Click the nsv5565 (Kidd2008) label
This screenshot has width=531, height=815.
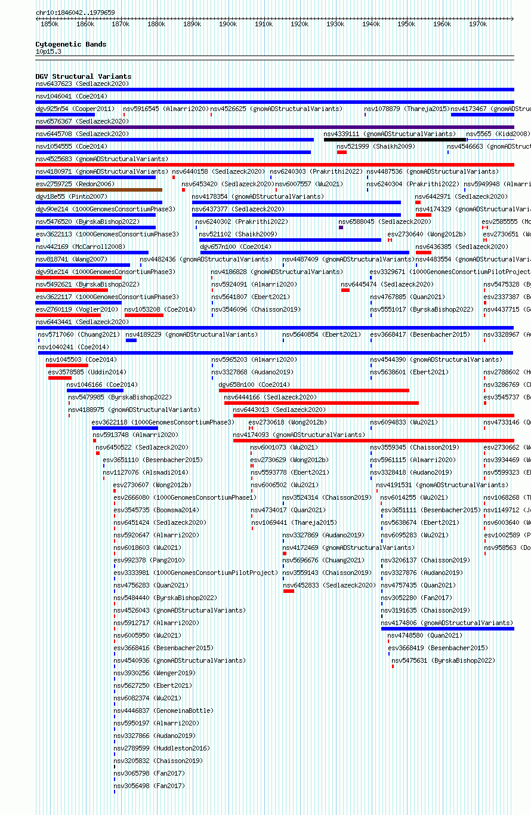click(498, 134)
